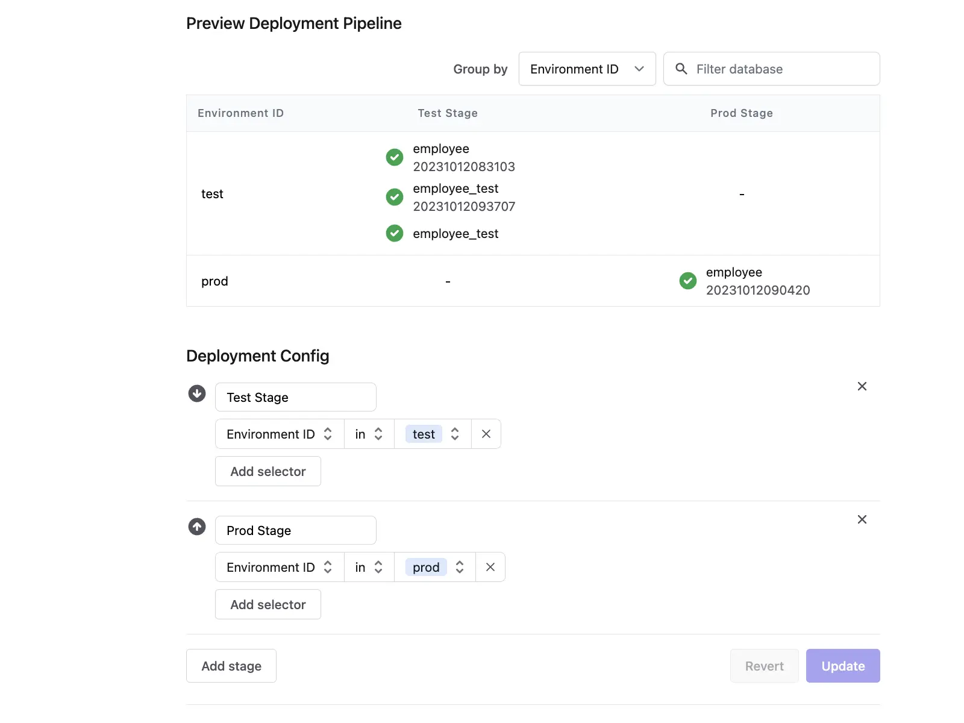Delete the Test Stage via its X button
This screenshot has height=723, width=964.
[862, 386]
